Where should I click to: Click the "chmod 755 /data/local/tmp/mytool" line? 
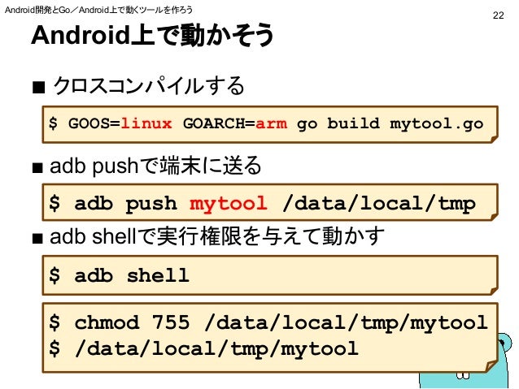click(x=281, y=322)
